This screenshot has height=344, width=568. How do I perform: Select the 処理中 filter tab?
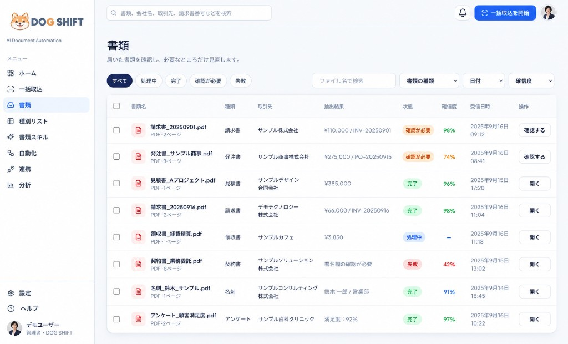[x=149, y=81]
